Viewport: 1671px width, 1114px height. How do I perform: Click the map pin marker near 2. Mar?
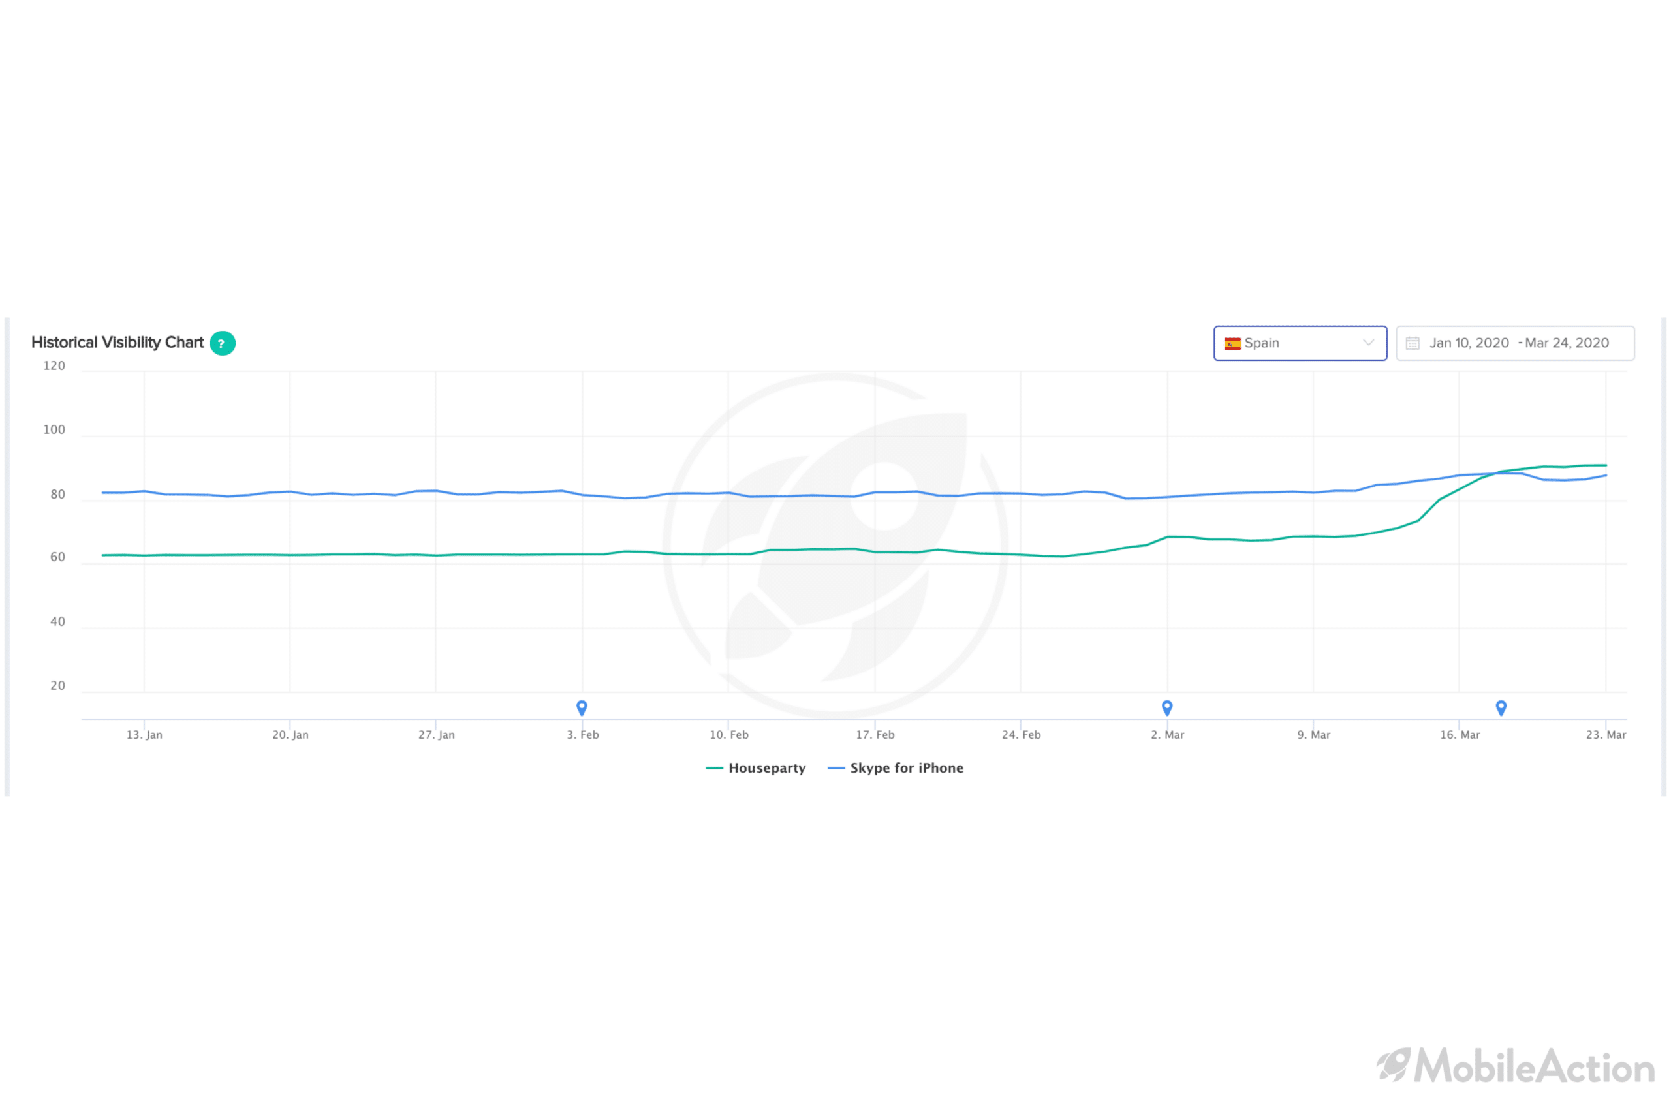click(1166, 707)
